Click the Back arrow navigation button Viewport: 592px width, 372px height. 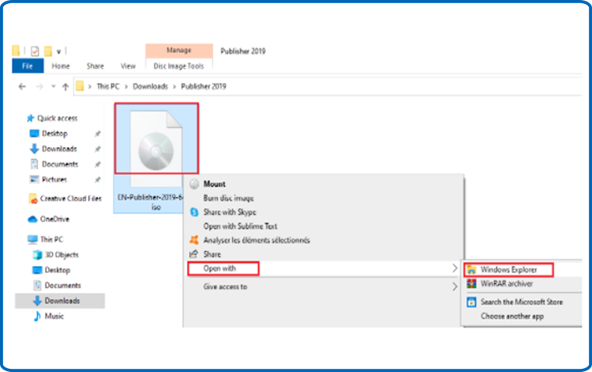22,87
